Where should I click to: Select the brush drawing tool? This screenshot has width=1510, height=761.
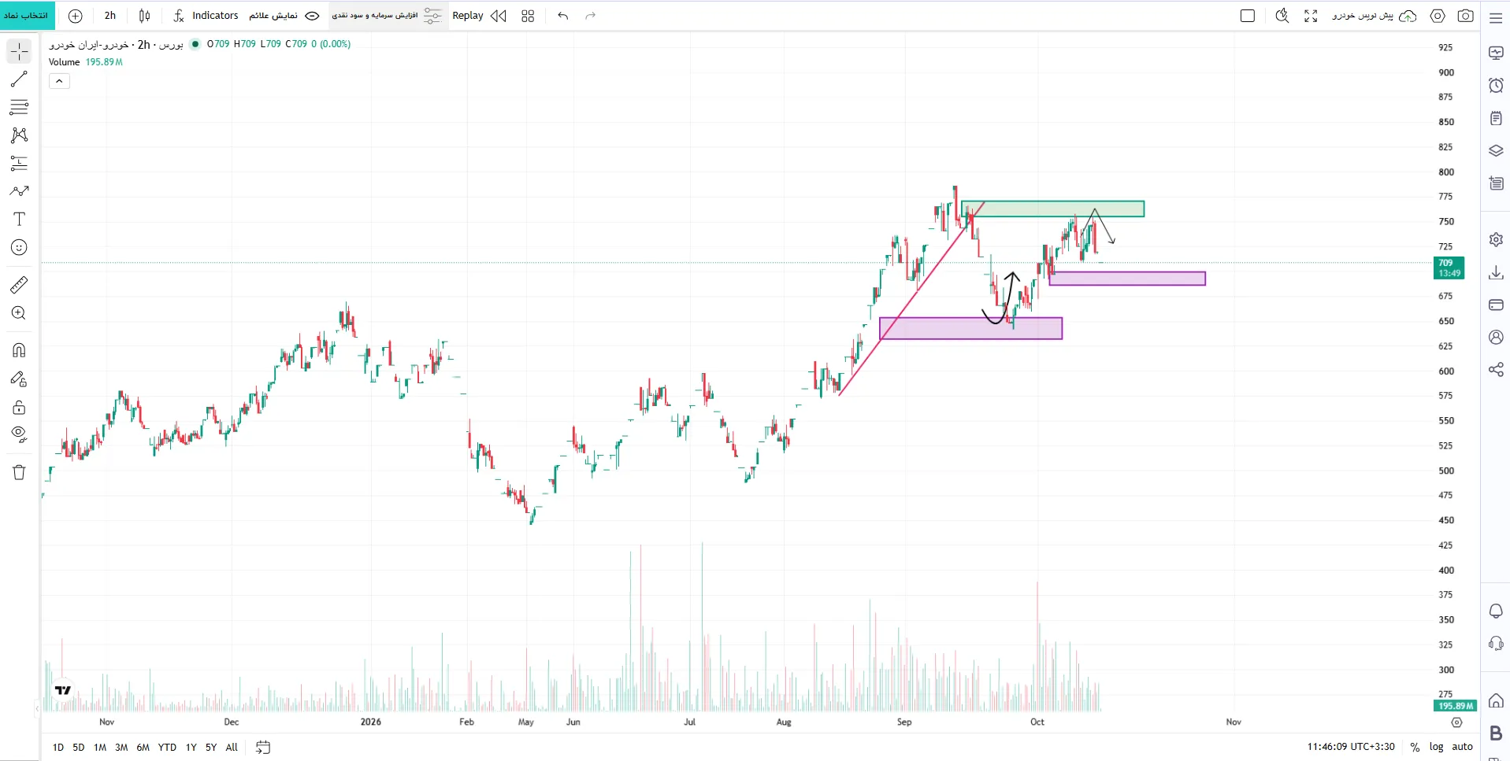(x=19, y=191)
